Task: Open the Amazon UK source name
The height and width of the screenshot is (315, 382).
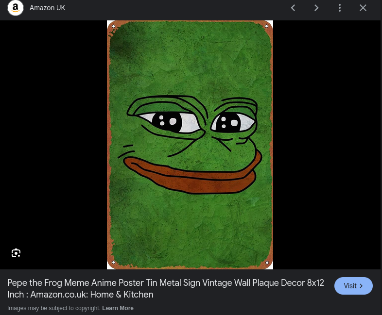Action: coord(47,8)
